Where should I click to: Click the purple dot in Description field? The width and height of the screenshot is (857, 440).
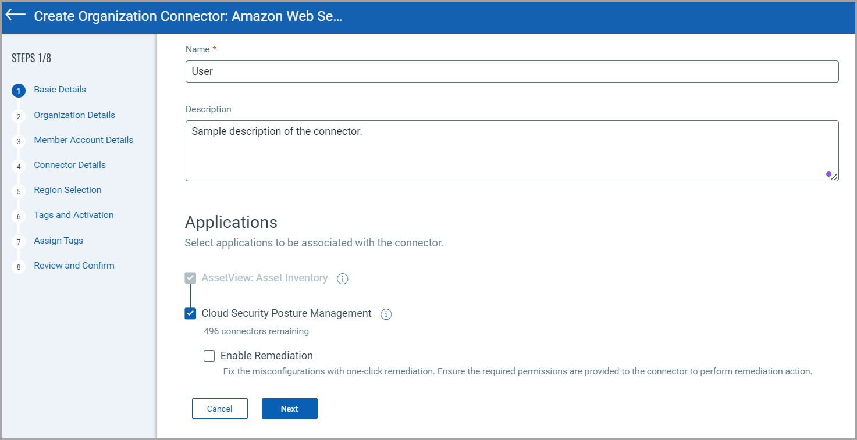pos(828,174)
